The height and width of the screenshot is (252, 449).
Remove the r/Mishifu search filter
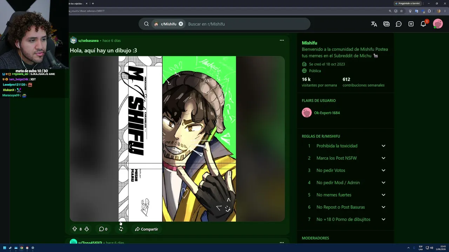[x=181, y=24]
